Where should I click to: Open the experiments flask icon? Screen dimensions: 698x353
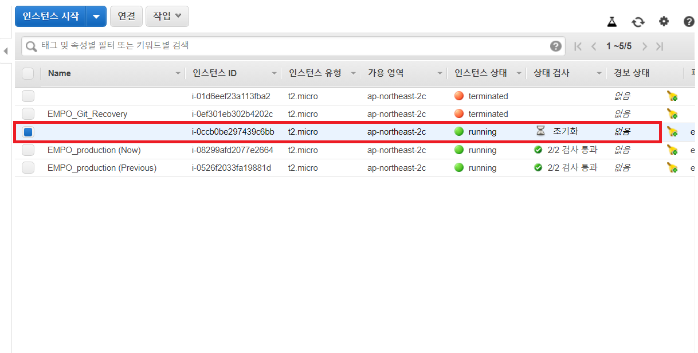tap(612, 22)
